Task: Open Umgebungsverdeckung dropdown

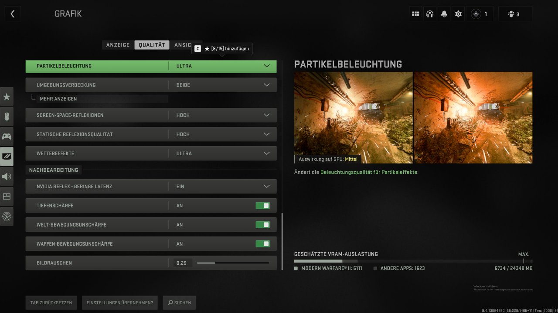Action: 151,85
